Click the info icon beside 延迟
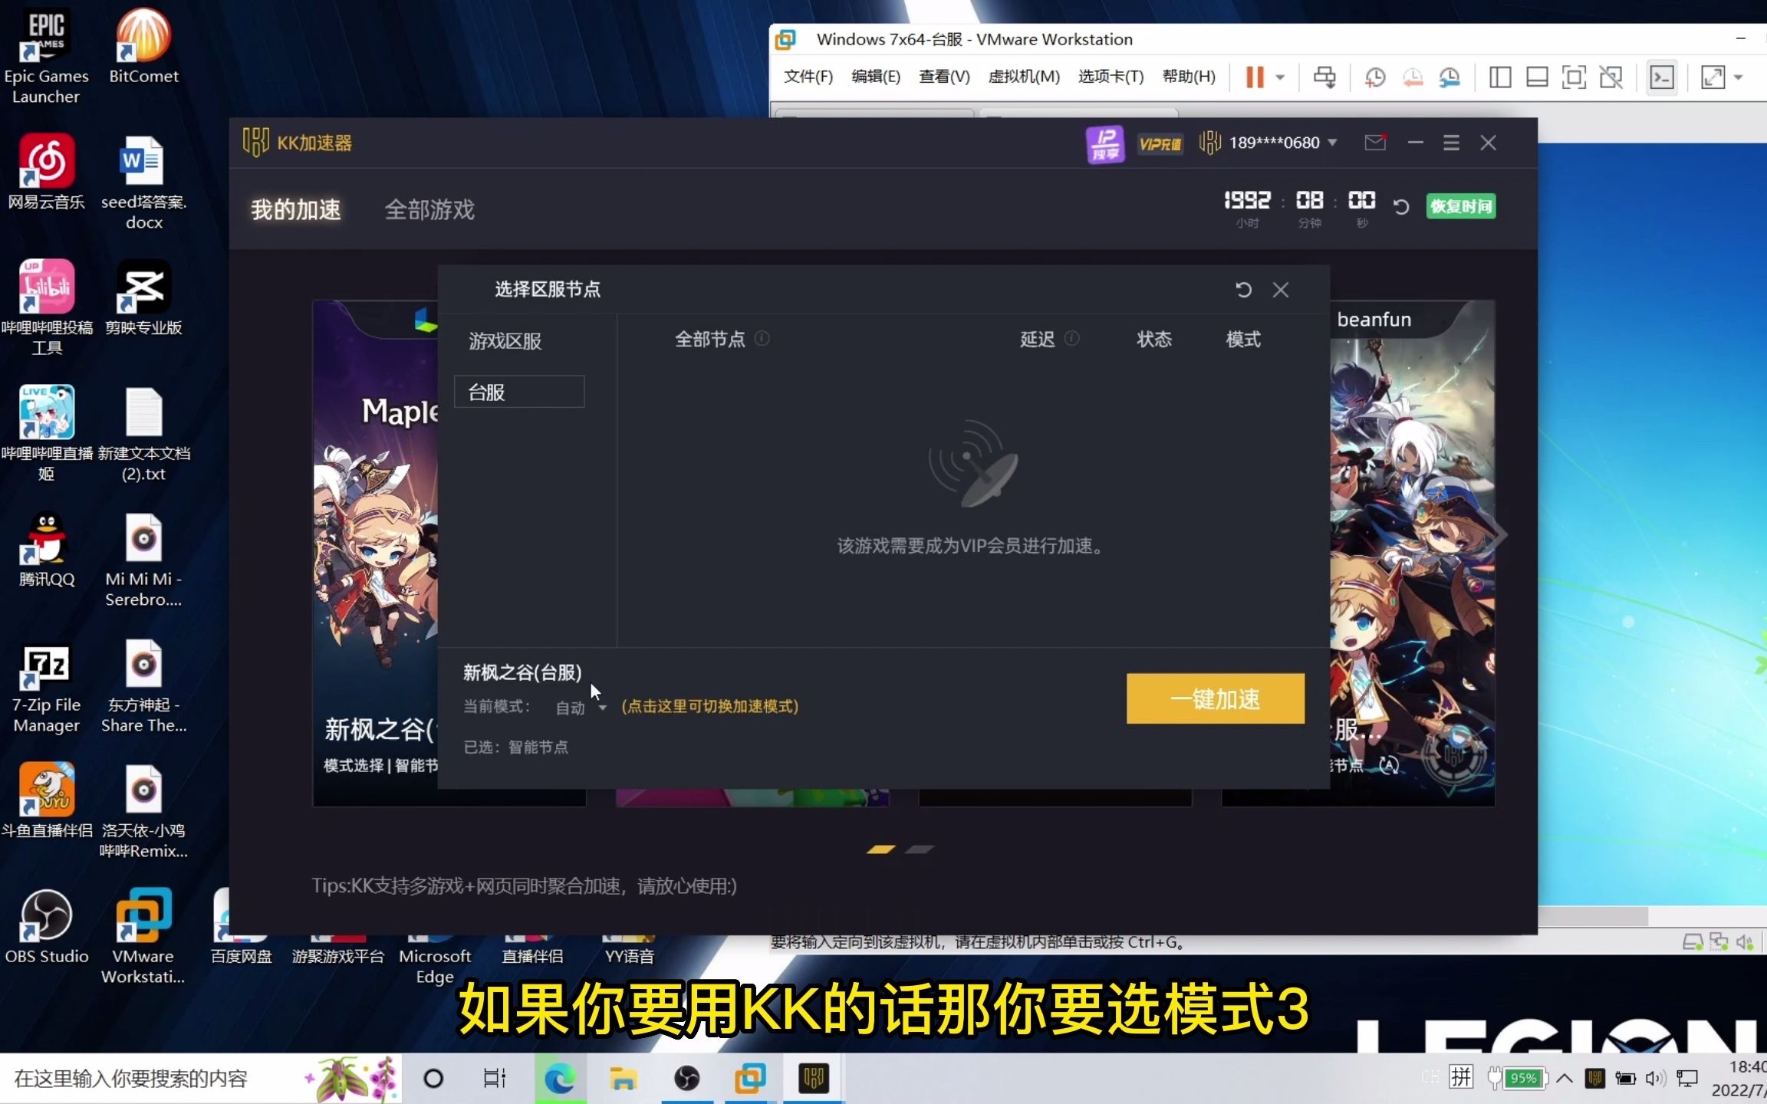 [x=1072, y=338]
